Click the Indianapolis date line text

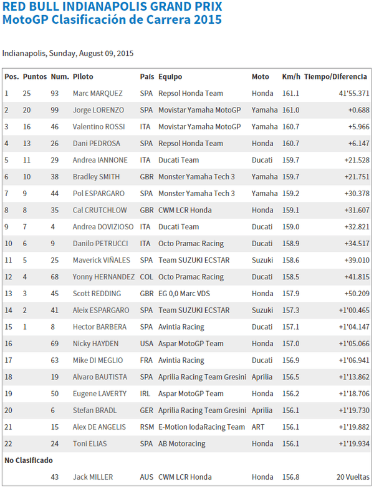pos(68,54)
